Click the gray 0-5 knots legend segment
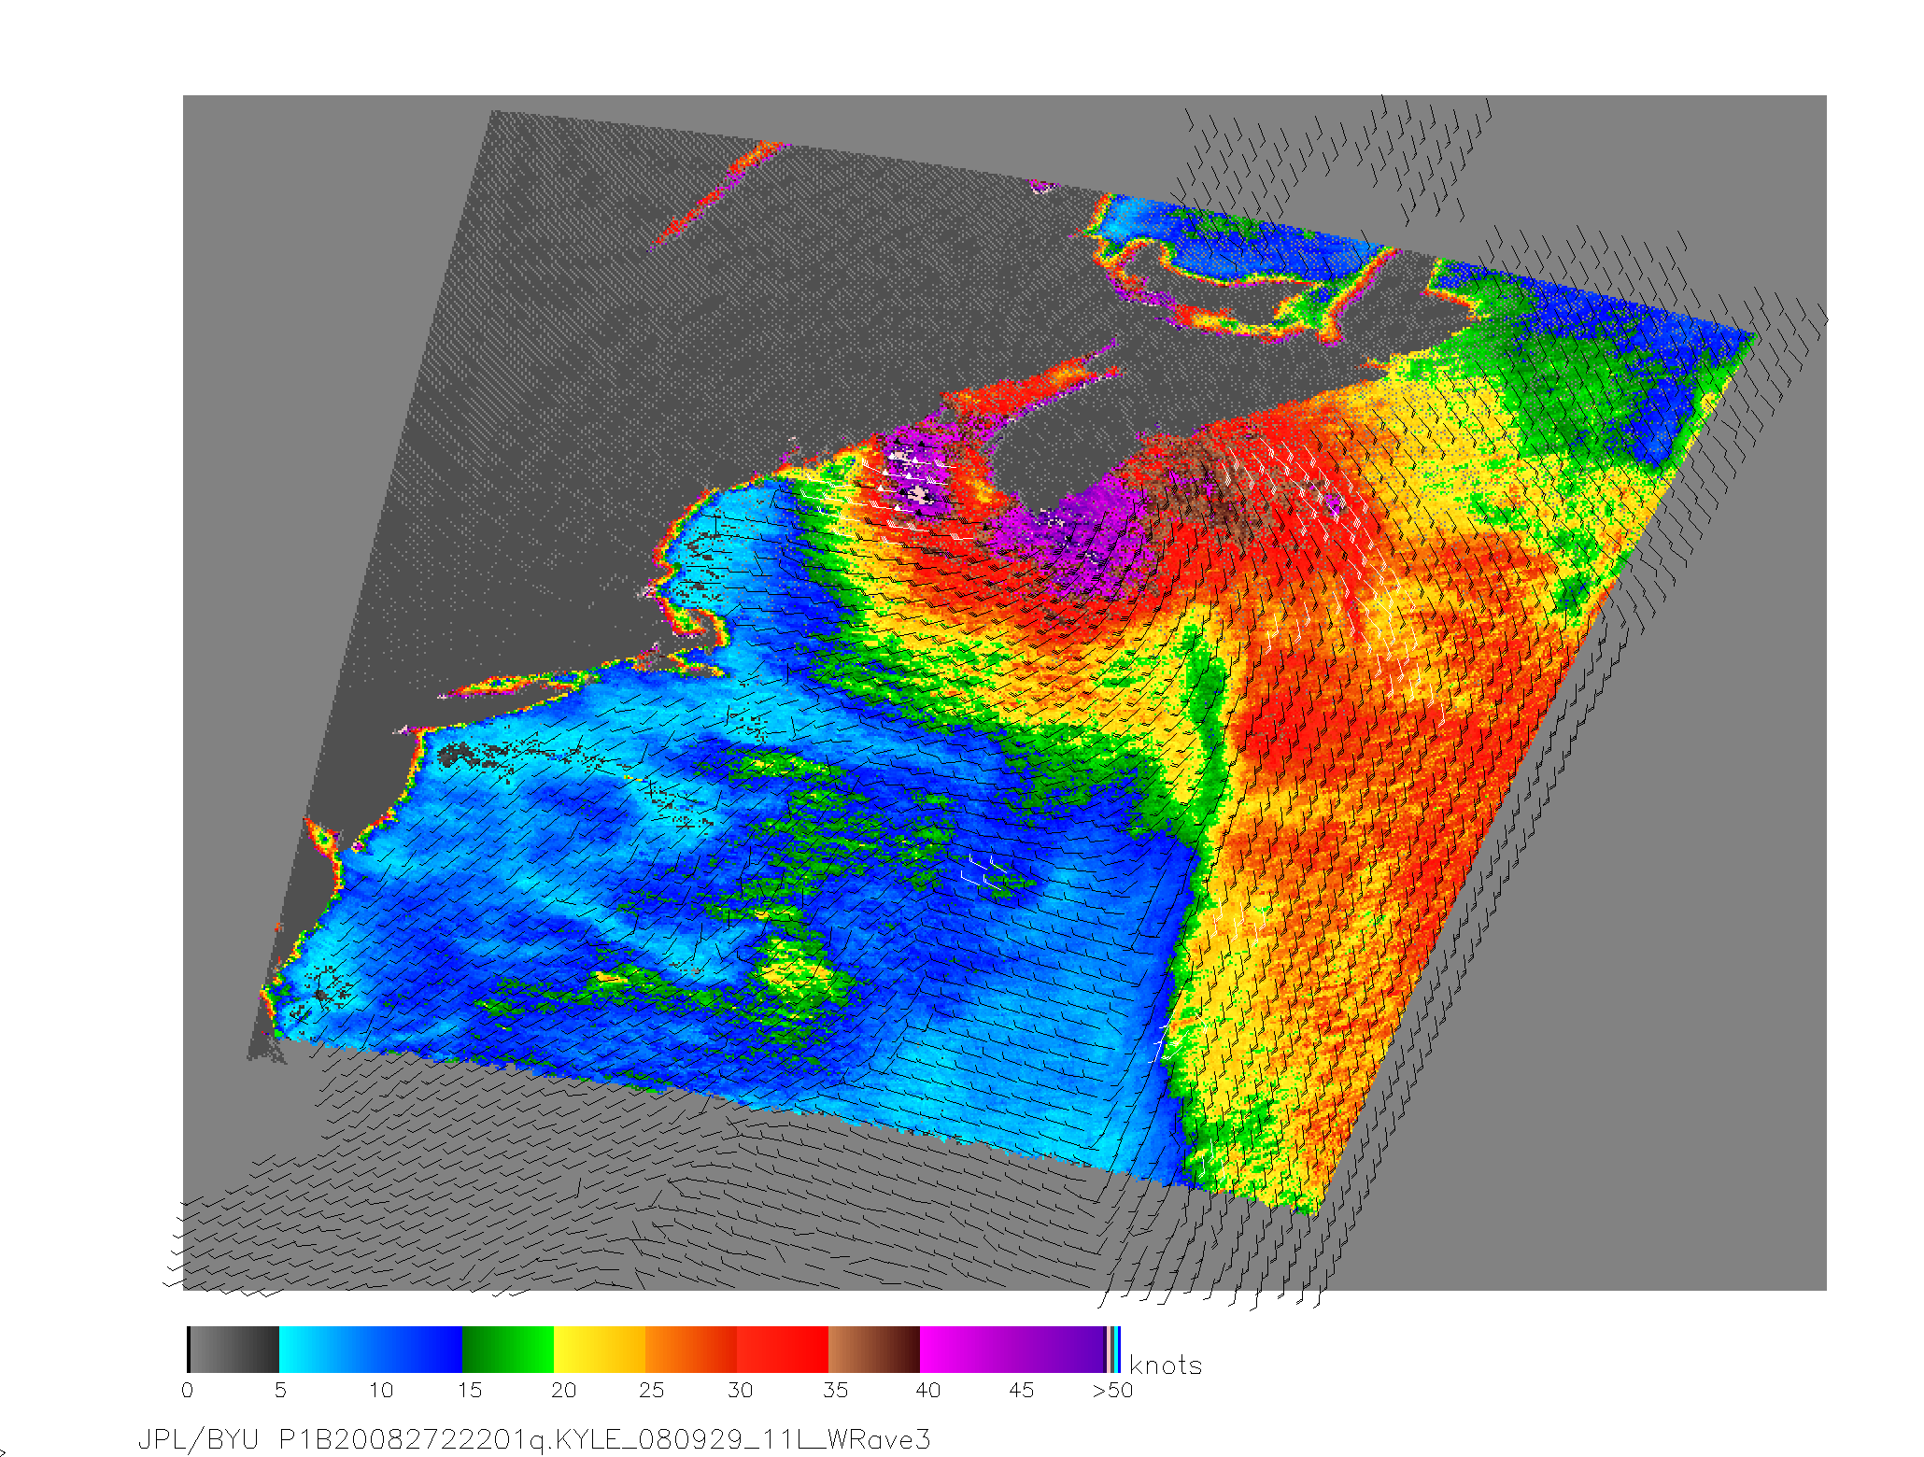This screenshot has width=1924, height=1457. point(233,1349)
